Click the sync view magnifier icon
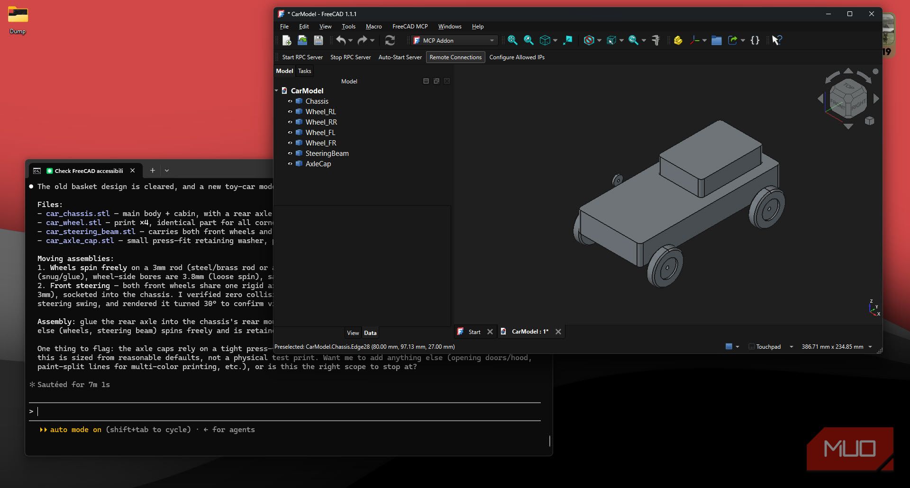This screenshot has width=910, height=488. click(633, 41)
